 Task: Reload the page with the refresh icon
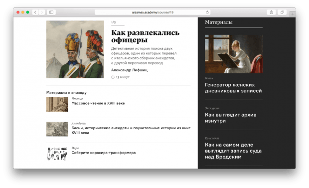[x=207, y=12]
